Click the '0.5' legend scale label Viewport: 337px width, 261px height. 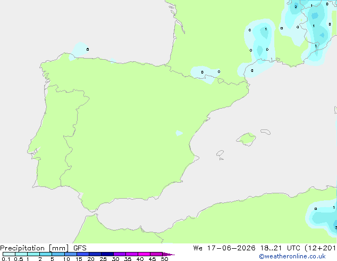click(19, 259)
